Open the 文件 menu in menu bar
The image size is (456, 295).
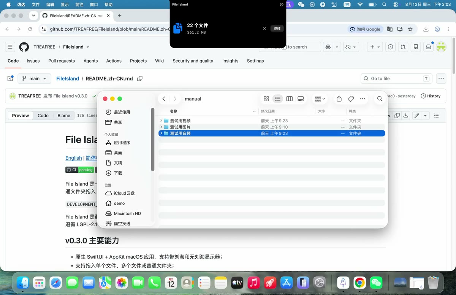pos(36,5)
